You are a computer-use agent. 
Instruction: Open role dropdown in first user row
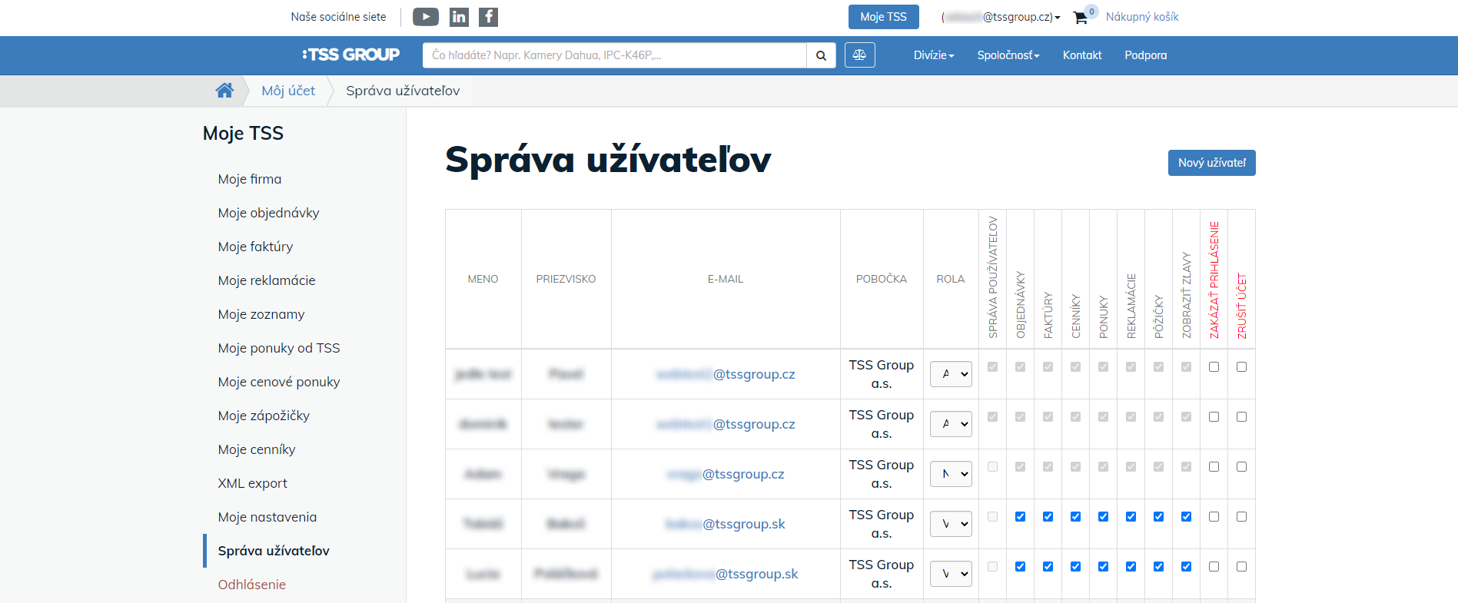point(951,374)
